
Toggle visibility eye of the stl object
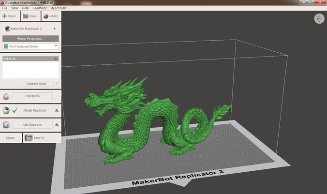coord(56,59)
